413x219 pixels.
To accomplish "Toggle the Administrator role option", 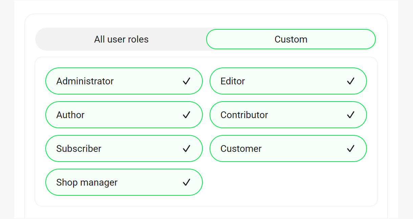I will click(124, 81).
